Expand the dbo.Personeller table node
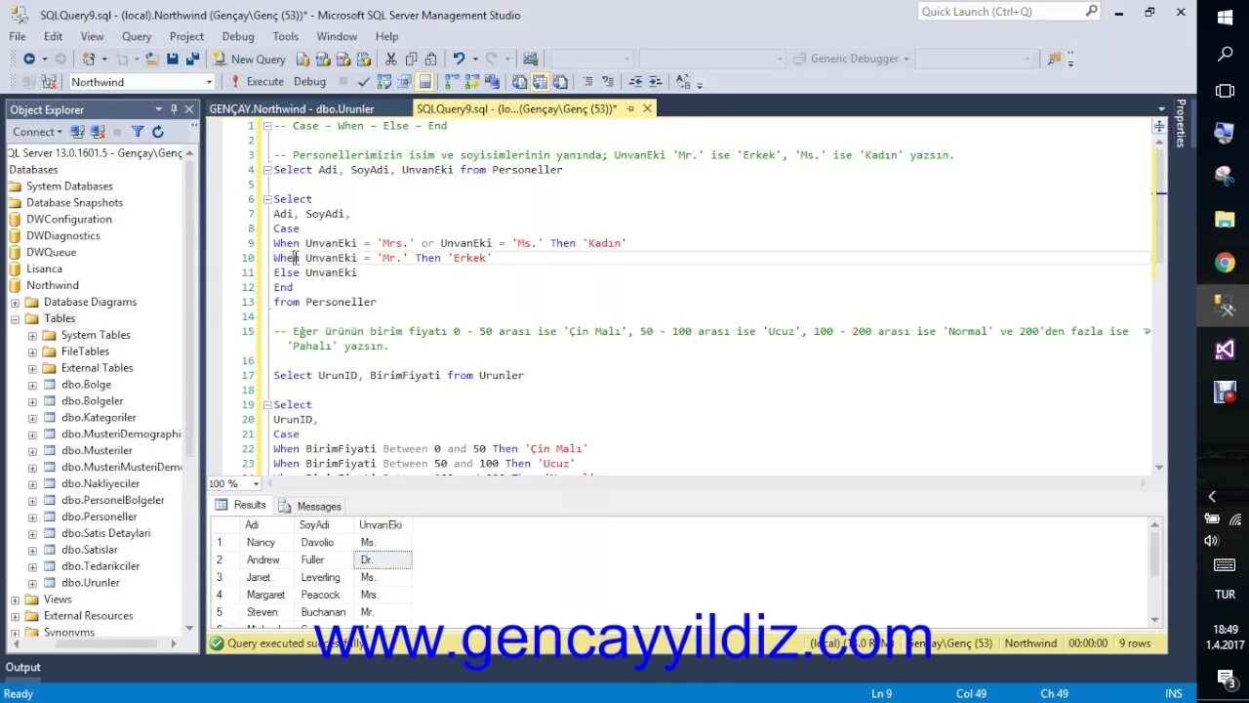The width and height of the screenshot is (1249, 703). point(32,517)
